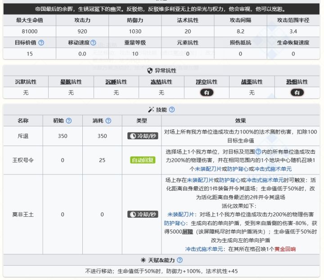Click the 有 badge under 浮空抗性
Screen dimensions: 324x280
[x=207, y=92]
